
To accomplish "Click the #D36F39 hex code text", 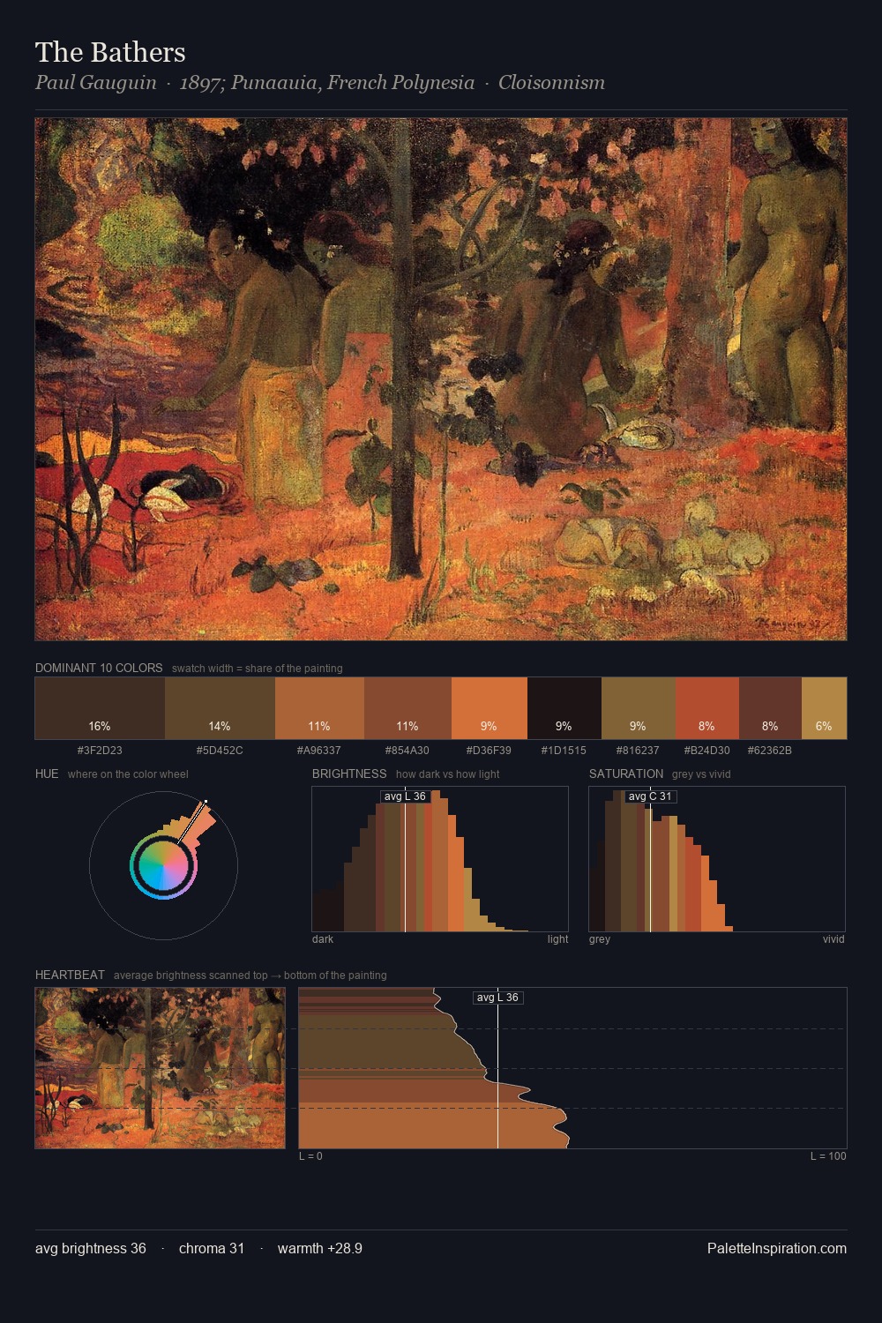I will click(x=490, y=751).
